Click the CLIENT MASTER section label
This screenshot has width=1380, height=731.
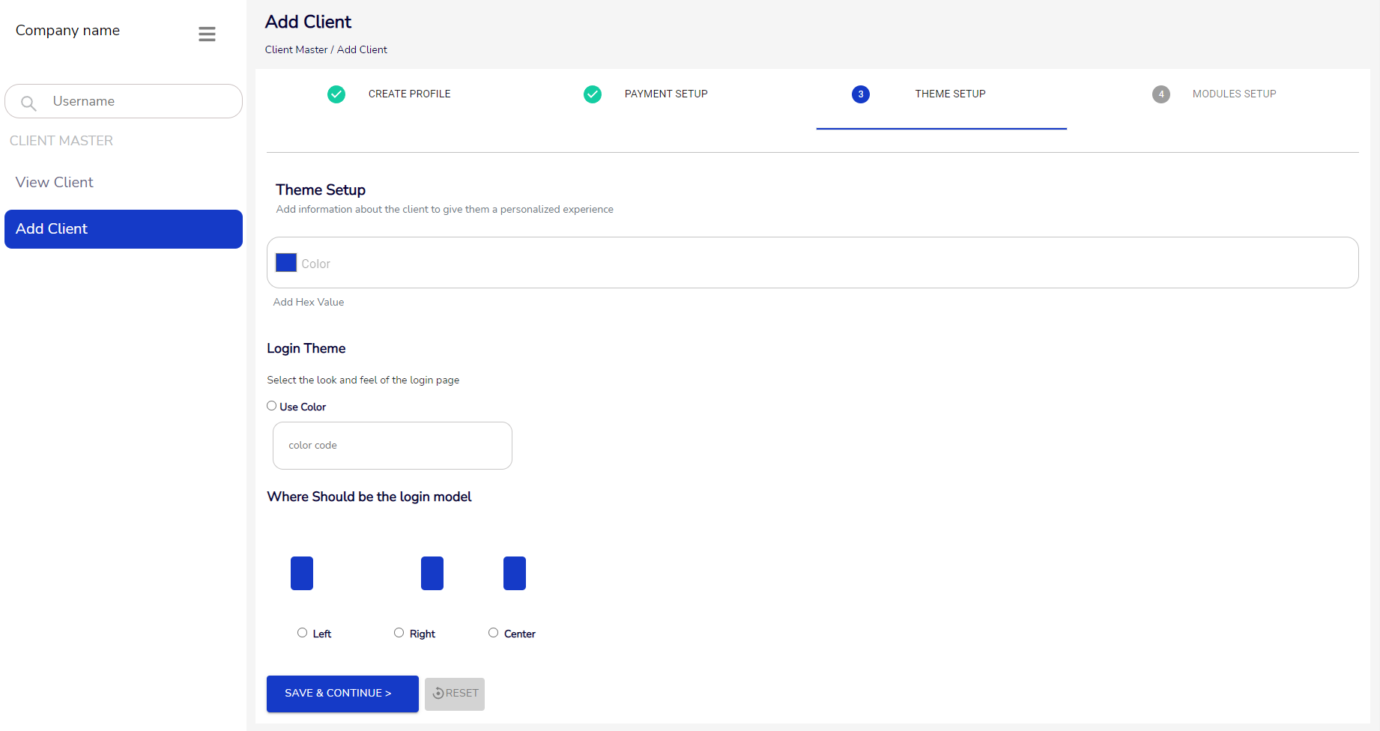[x=61, y=141]
